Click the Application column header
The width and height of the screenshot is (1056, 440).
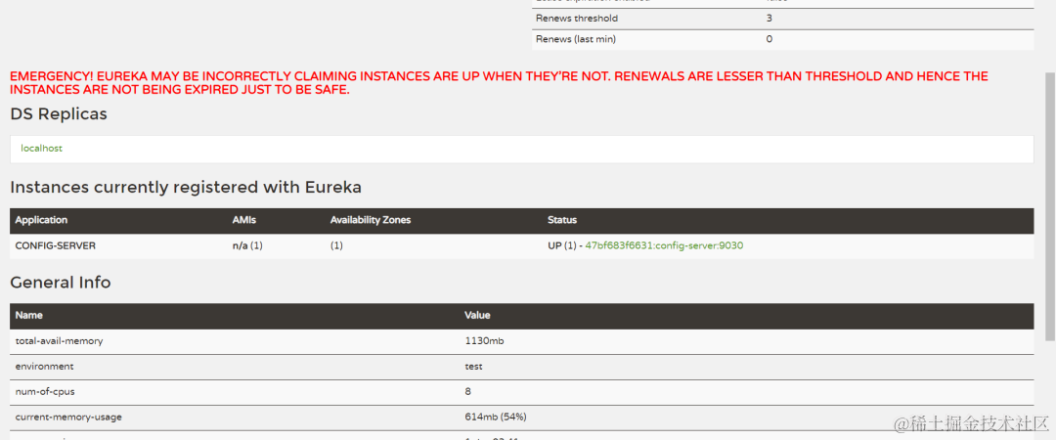pyautogui.click(x=41, y=220)
